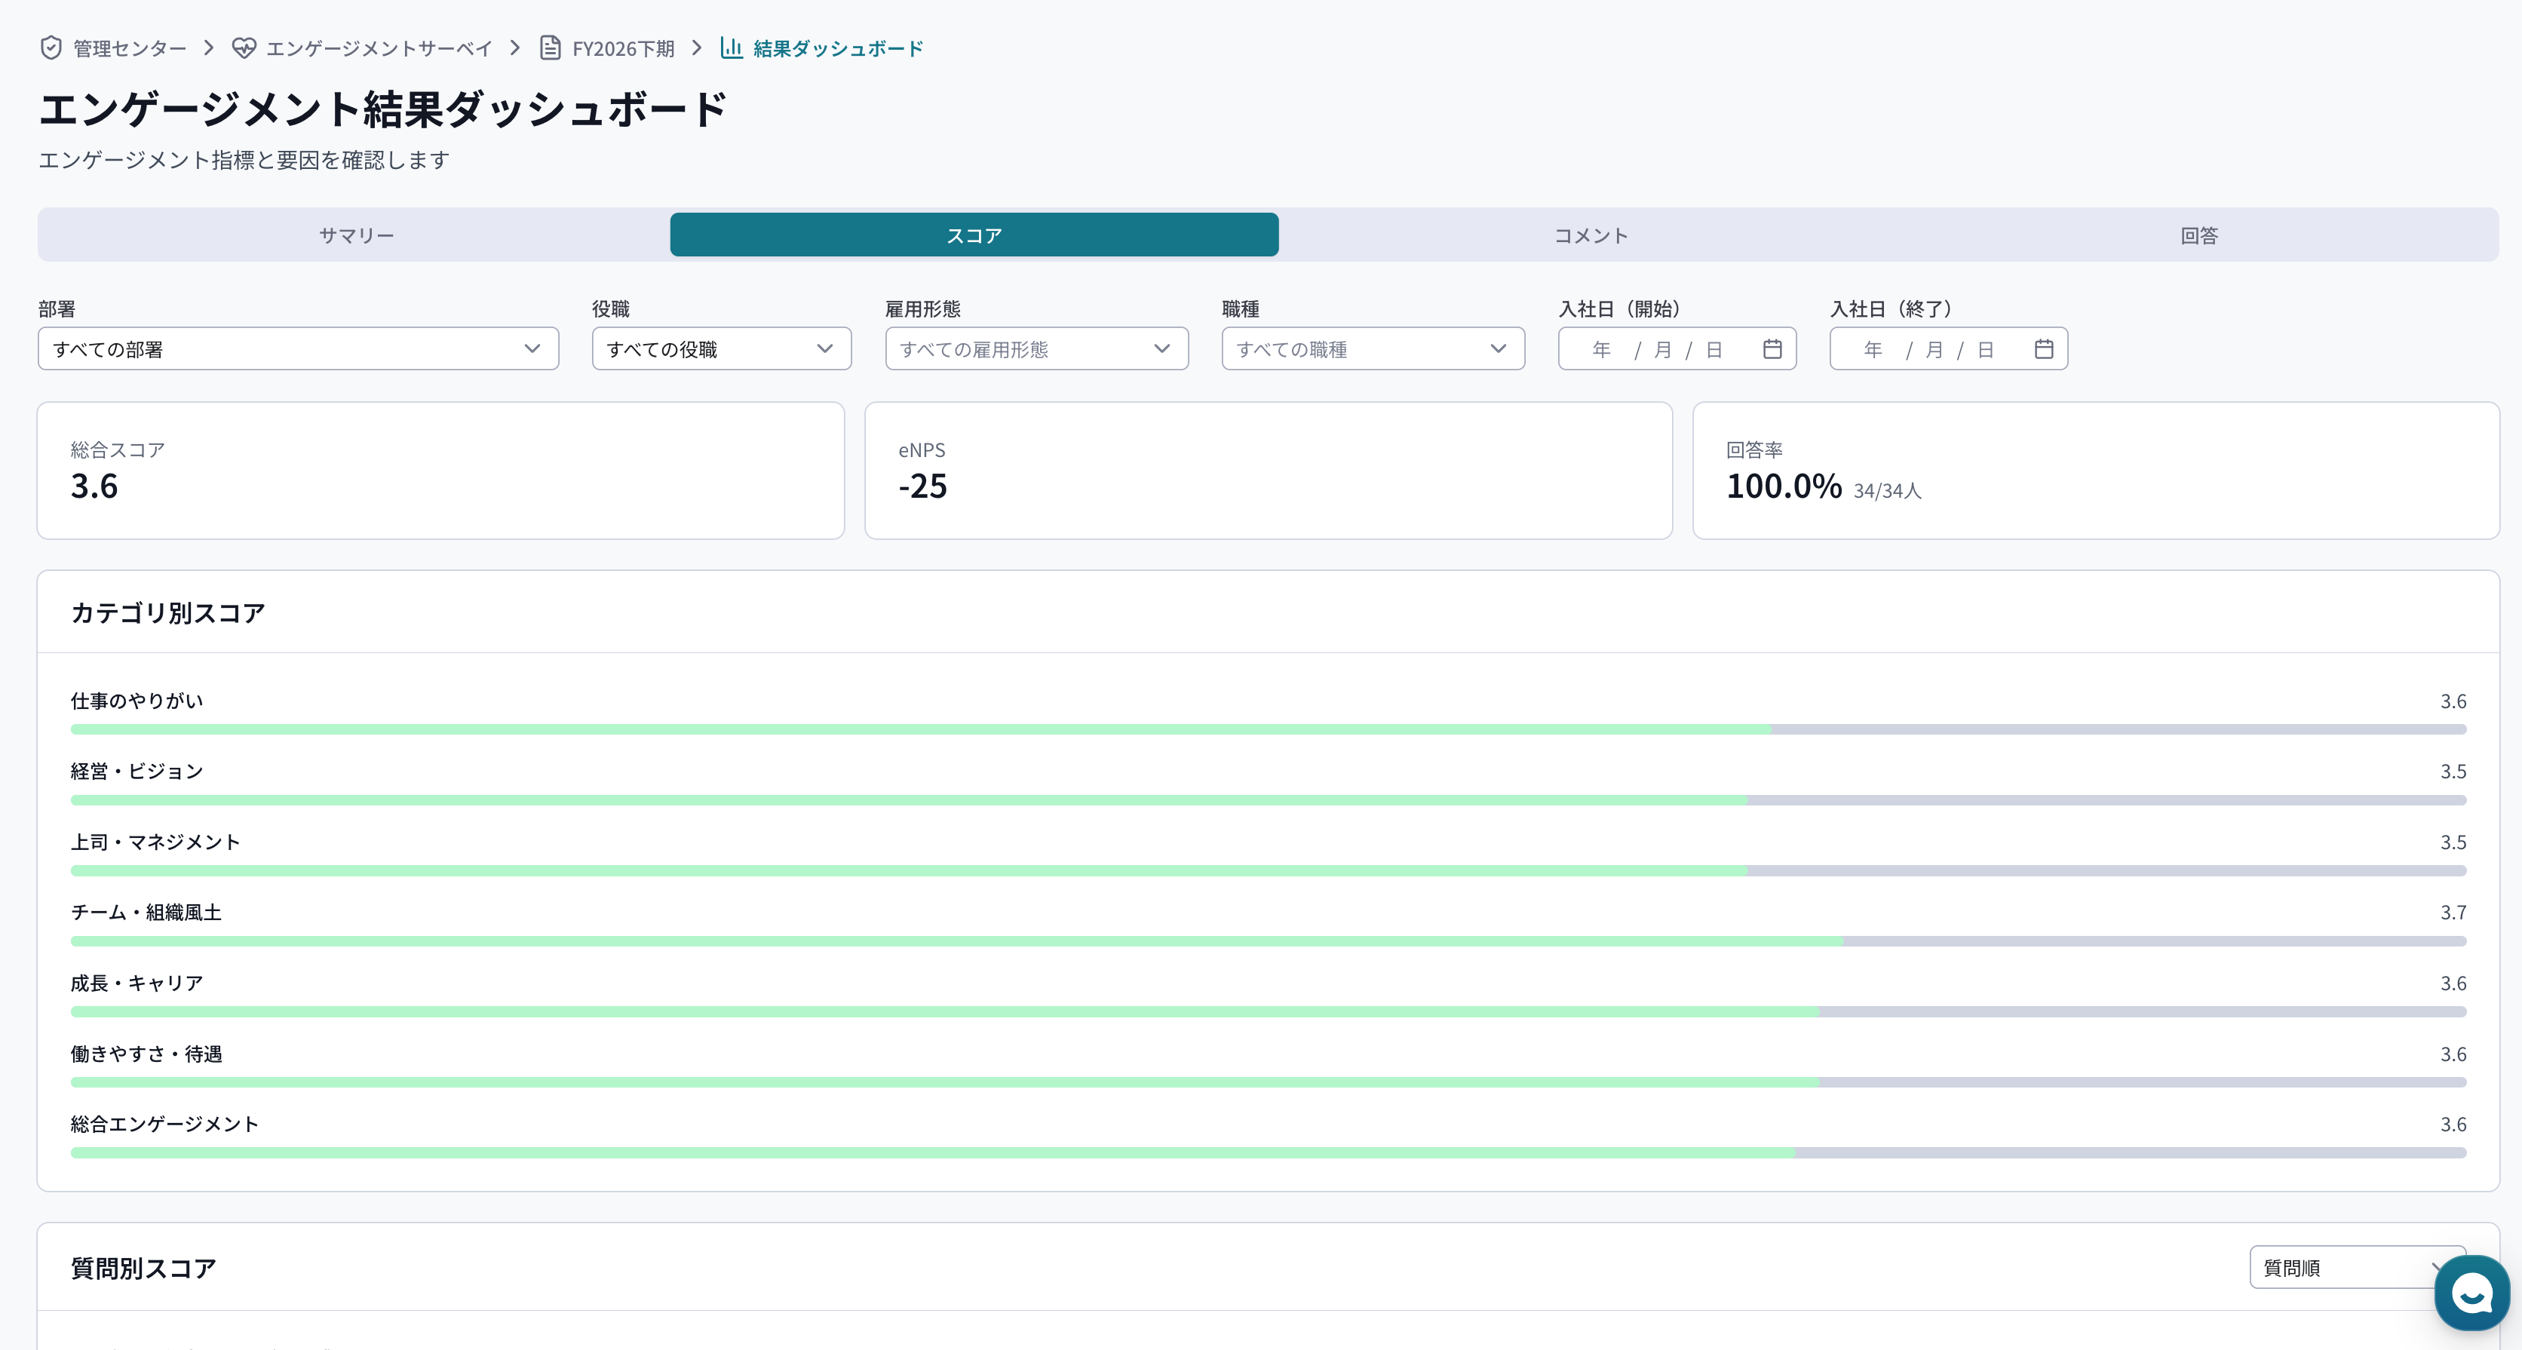Click the eNPS score card
Image resolution: width=2522 pixels, height=1350 pixels.
pos(1268,470)
